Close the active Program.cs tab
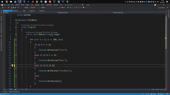 point(12,11)
